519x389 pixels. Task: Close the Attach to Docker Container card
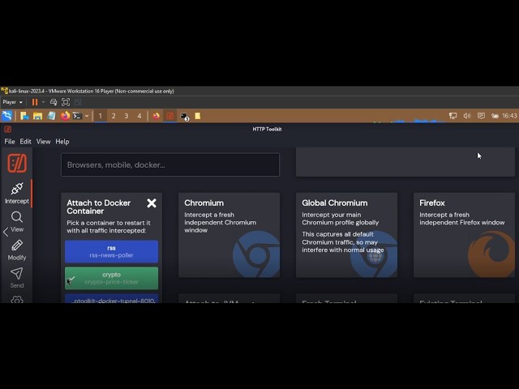(x=152, y=203)
